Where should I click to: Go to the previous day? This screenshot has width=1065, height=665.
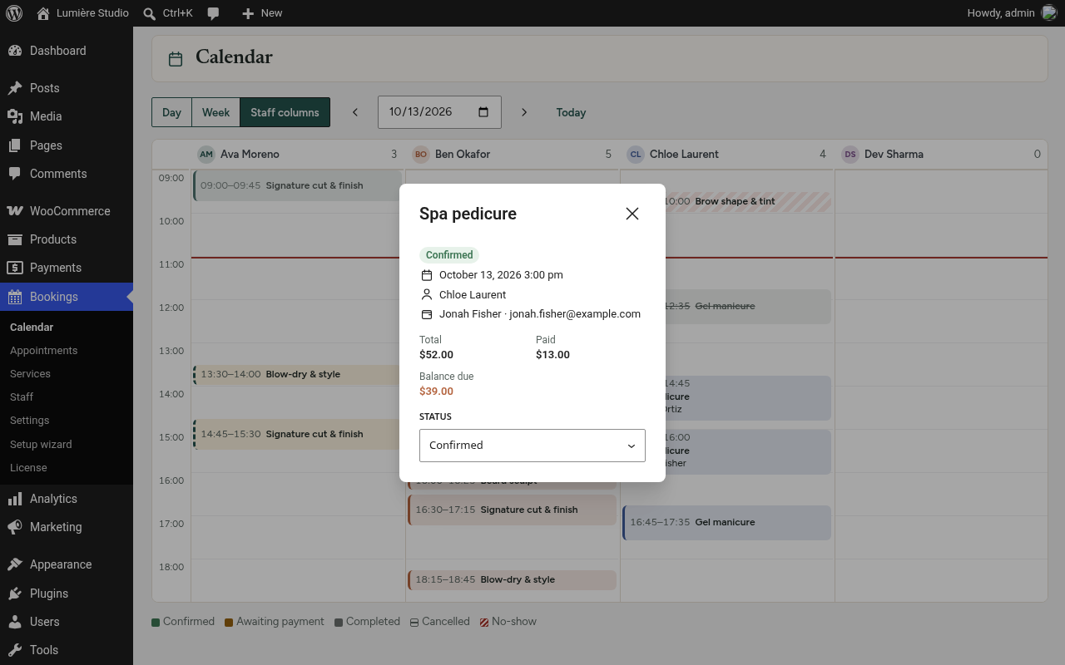(x=355, y=112)
